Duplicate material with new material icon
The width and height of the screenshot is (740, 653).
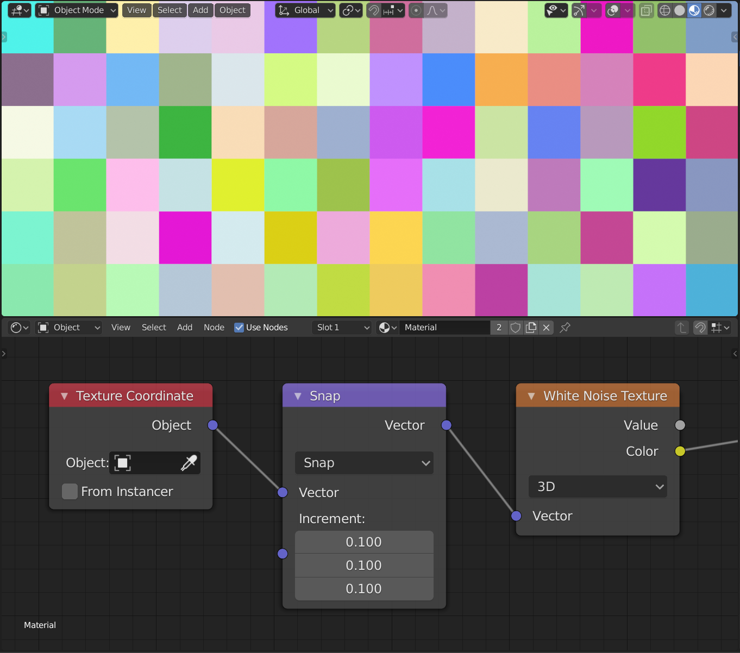[x=531, y=328]
